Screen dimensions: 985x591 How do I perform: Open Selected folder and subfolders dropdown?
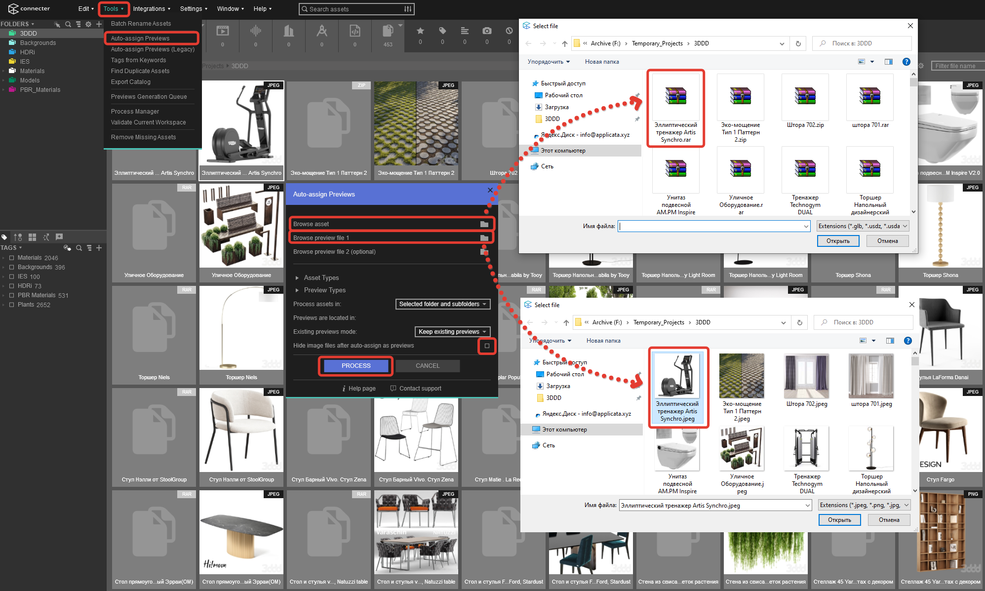pos(443,304)
